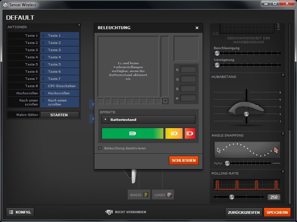The height and width of the screenshot is (222, 297).
Task: Click the Polling-Rate help question mark
Action: point(283,172)
